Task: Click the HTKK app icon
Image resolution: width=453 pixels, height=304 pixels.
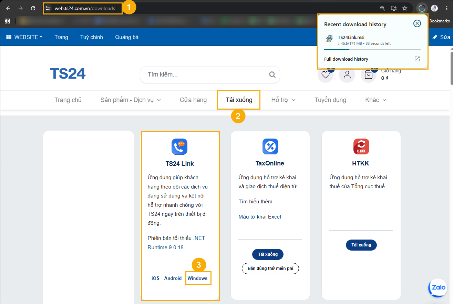Action: 361,146
